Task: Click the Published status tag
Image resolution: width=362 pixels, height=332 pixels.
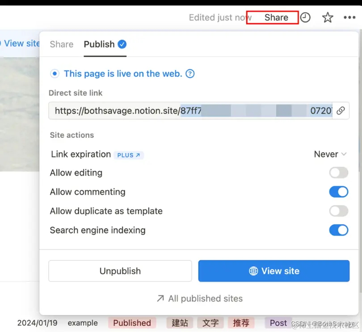Action: pyautogui.click(x=132, y=323)
